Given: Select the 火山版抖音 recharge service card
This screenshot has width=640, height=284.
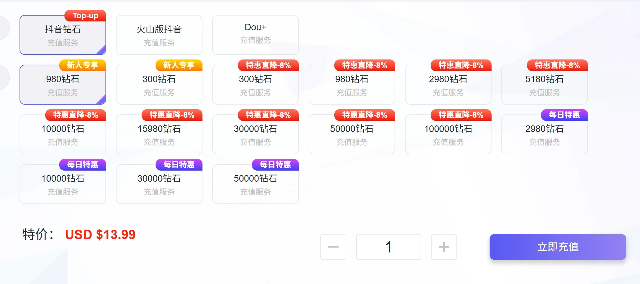Looking at the screenshot, I should 159,35.
